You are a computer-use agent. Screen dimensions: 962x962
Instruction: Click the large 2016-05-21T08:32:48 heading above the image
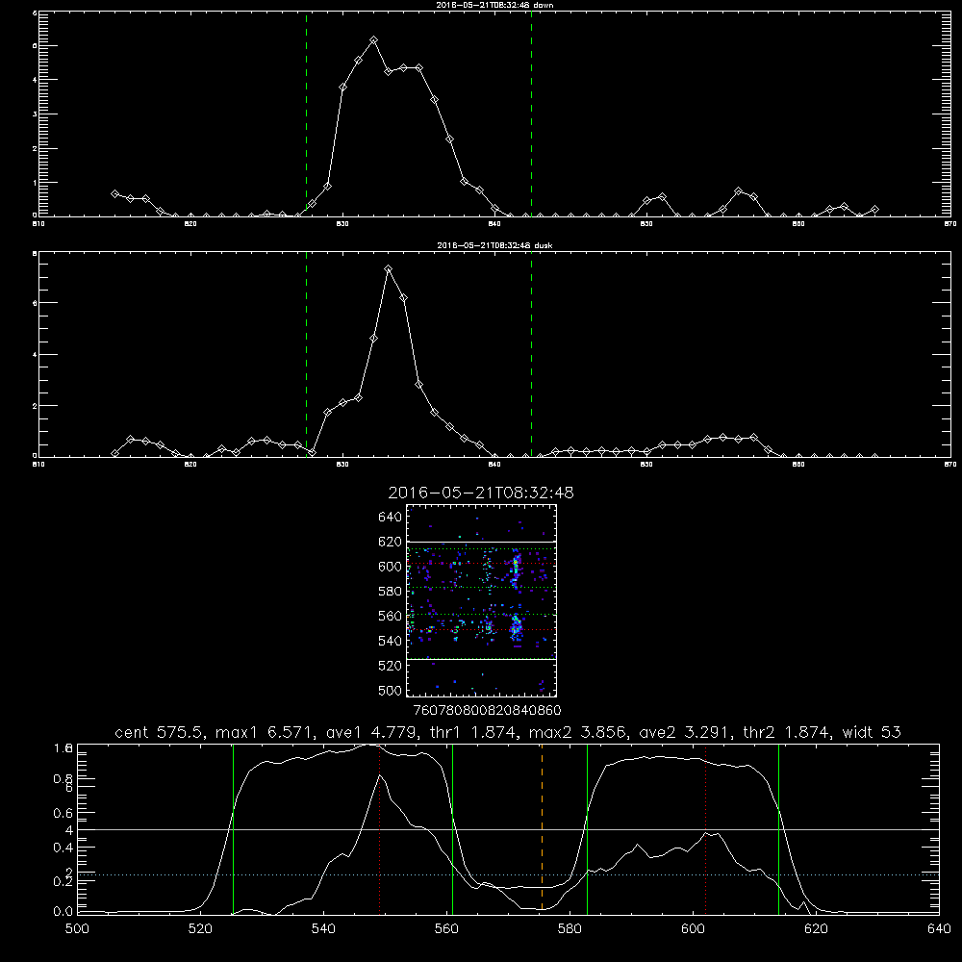[x=481, y=493]
